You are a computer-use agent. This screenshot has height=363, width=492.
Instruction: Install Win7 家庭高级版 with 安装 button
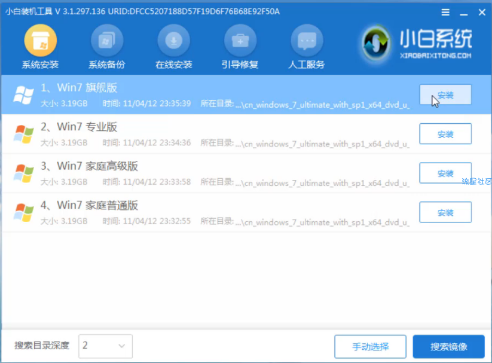(x=445, y=173)
